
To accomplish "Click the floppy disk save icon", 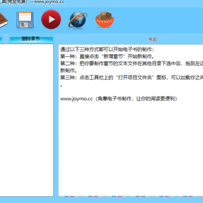I will pos(25,20).
